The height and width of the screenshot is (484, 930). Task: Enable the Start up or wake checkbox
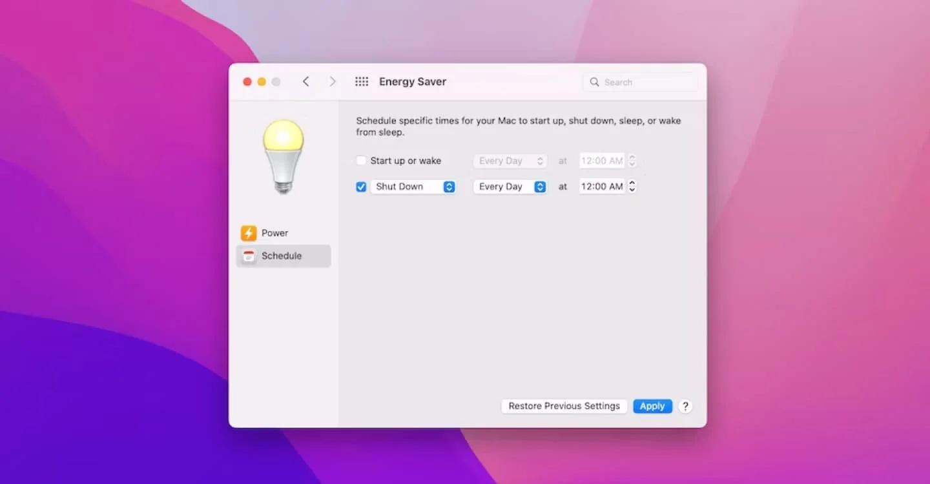[361, 161]
